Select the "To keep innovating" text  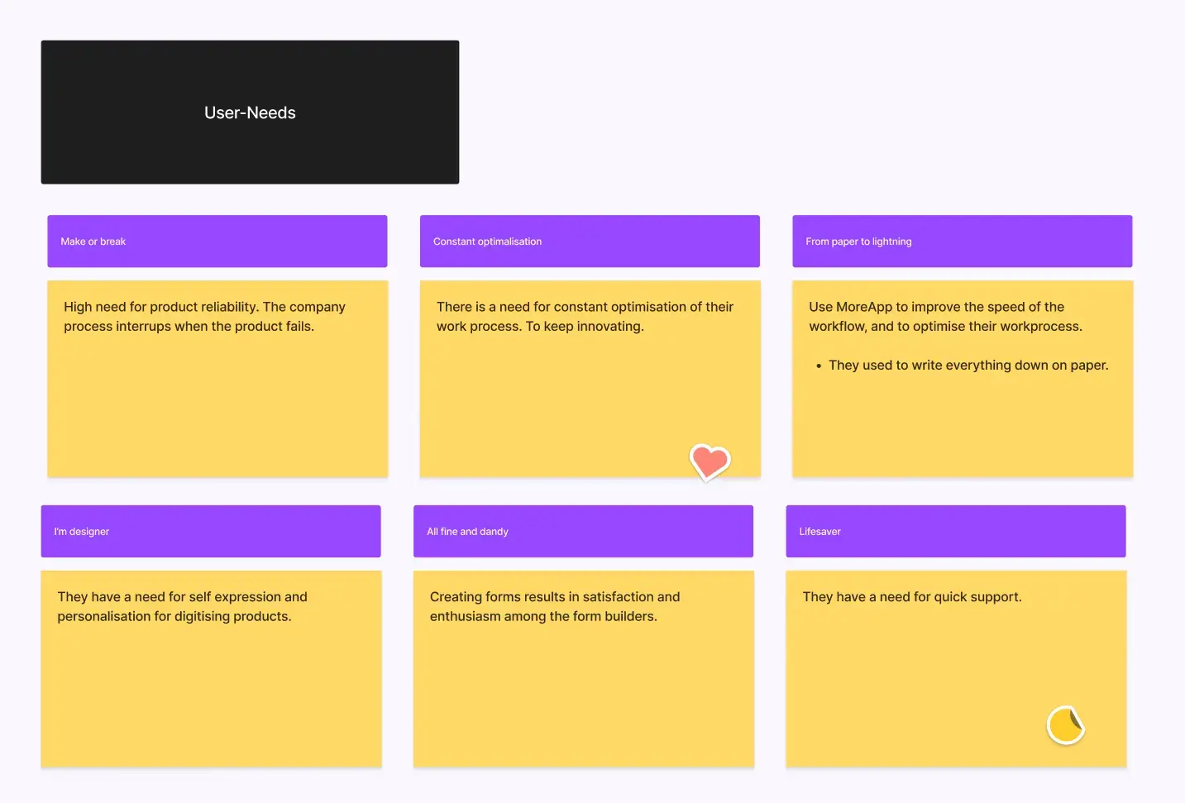584,326
